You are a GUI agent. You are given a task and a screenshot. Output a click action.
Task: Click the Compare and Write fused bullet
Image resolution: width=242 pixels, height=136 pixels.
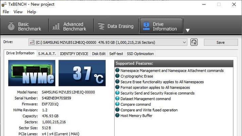point(117,109)
